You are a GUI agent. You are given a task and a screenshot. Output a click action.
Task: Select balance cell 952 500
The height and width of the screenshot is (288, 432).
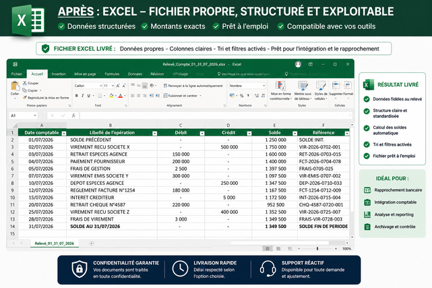click(x=274, y=205)
